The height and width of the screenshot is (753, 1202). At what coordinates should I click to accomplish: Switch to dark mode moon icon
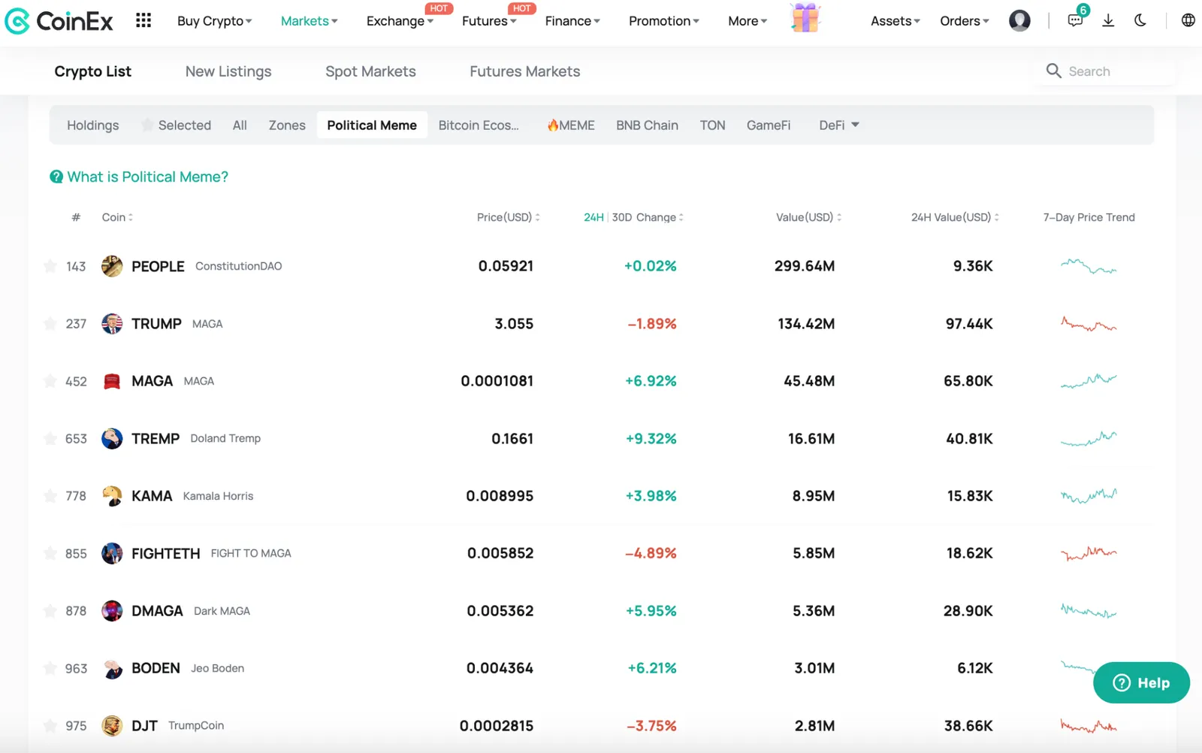click(1140, 20)
